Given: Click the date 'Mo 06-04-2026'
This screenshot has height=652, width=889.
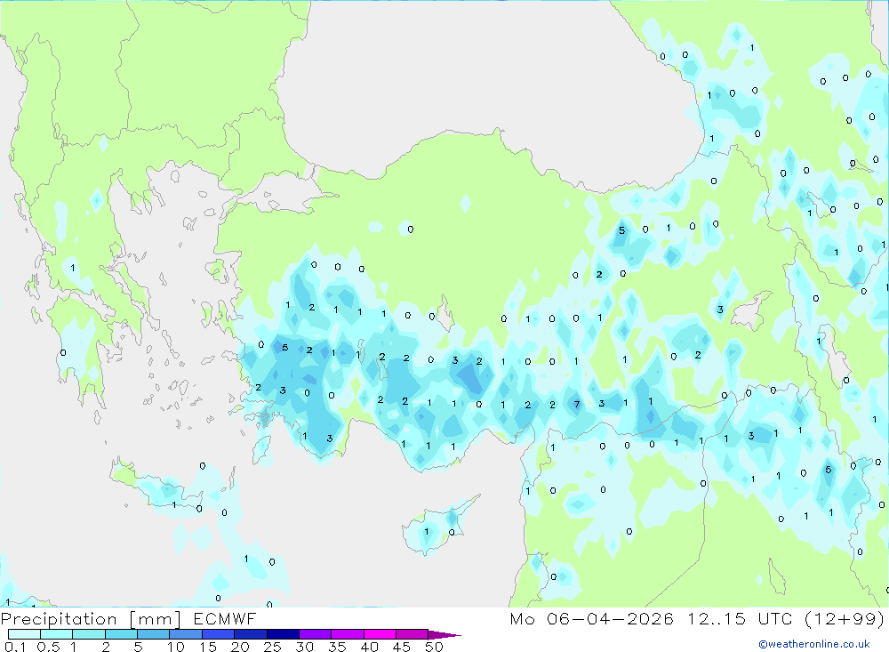Looking at the screenshot, I should (x=592, y=618).
